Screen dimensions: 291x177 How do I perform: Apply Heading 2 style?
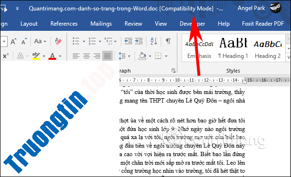tap(268, 48)
